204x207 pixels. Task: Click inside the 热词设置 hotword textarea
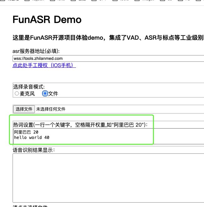click(x=109, y=136)
